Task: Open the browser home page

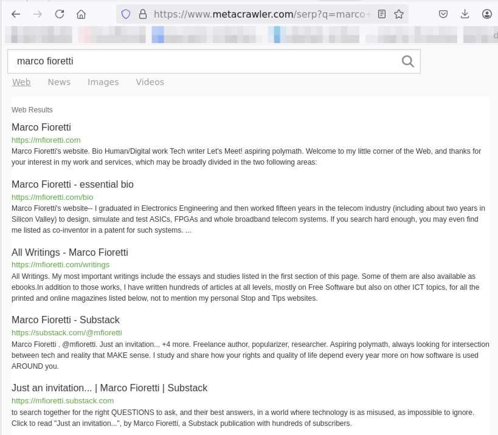Action: pyautogui.click(x=81, y=15)
